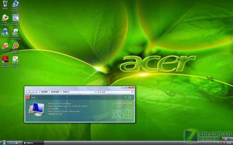Viewport: 233px width, 145px height.
Task: Click 控制面板 in the address breadcrumb
Action: [44, 92]
